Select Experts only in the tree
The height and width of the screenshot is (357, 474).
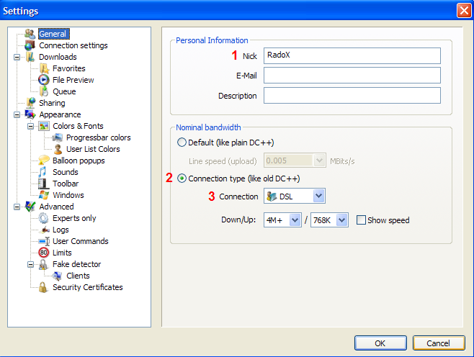point(74,218)
